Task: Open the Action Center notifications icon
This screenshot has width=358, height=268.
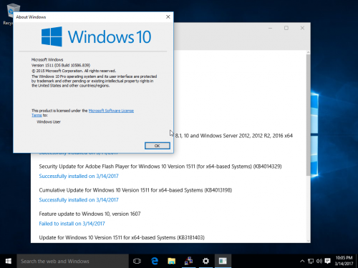Action: (x=328, y=261)
